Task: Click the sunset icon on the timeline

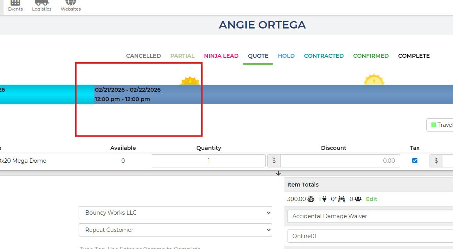Action: 190,81
